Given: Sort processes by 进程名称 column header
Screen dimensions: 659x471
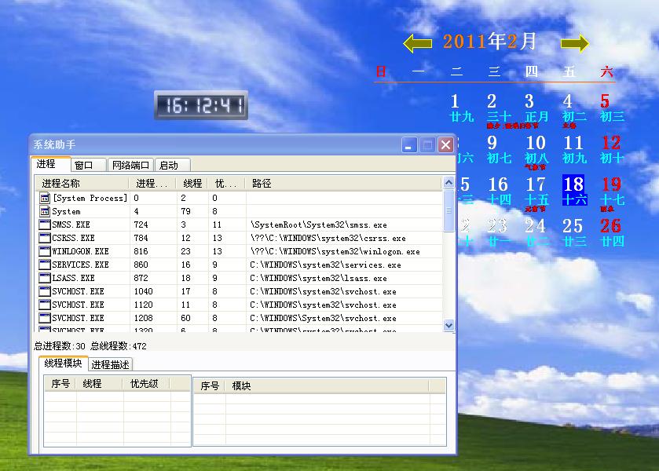Looking at the screenshot, I should tap(82, 183).
